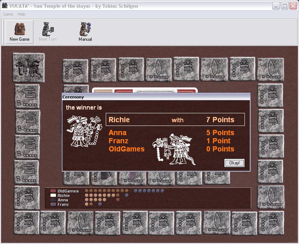299x244 pixels.
Task: Click the '7 Points' winner score
Action: pyautogui.click(x=220, y=120)
